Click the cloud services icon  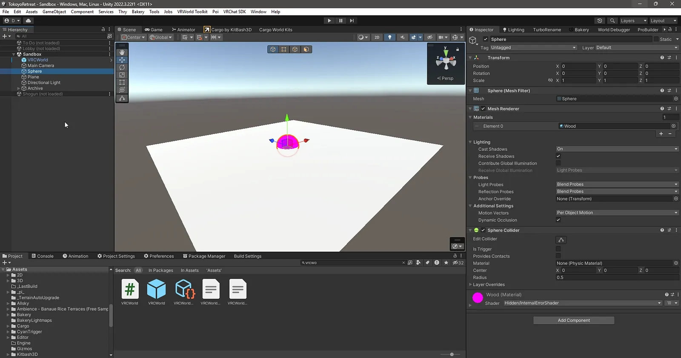tap(29, 20)
